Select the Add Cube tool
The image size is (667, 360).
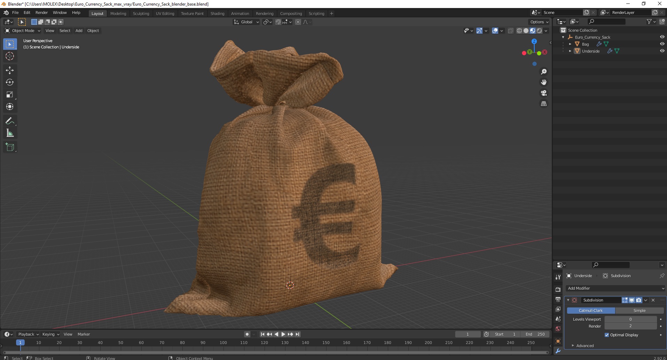pyautogui.click(x=10, y=147)
